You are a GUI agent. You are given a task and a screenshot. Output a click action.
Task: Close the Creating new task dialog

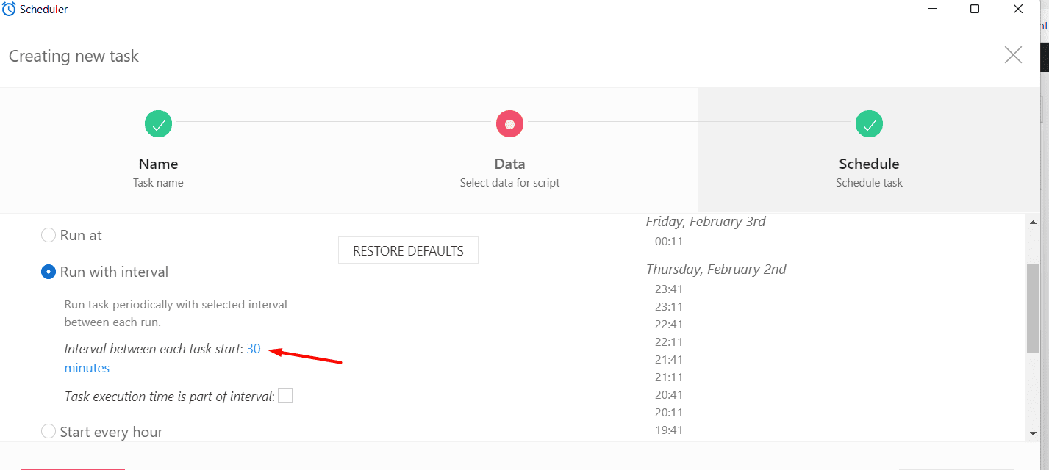[x=1013, y=55]
